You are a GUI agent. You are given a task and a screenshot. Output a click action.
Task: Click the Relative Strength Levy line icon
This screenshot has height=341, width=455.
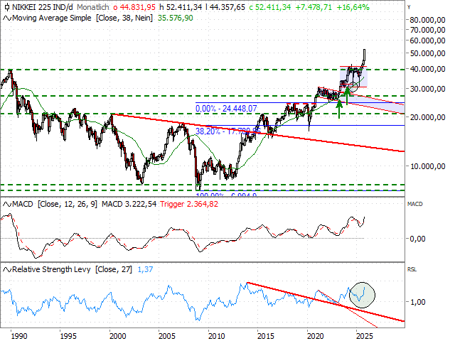point(7,270)
